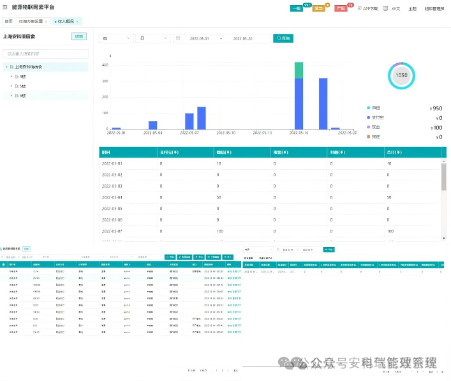
Task: Toggle the teal 微信 legend swatch
Action: 369,108
